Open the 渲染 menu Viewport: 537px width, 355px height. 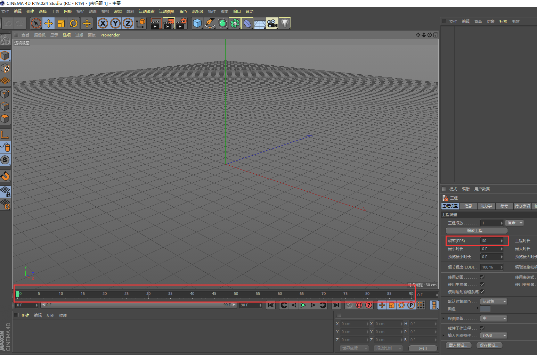tap(117, 11)
